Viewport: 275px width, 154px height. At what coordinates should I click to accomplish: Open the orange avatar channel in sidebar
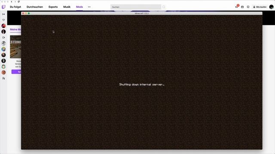[x=3, y=72]
